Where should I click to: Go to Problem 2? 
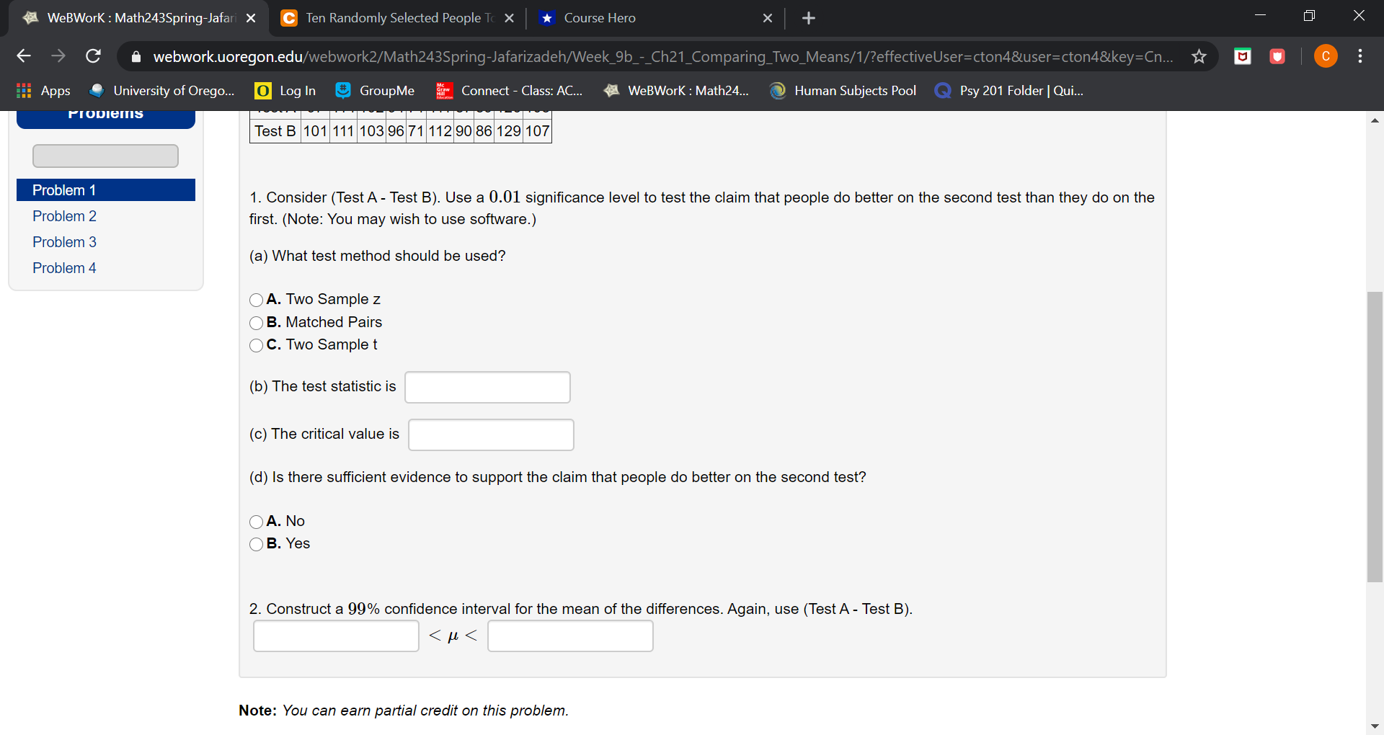64,216
